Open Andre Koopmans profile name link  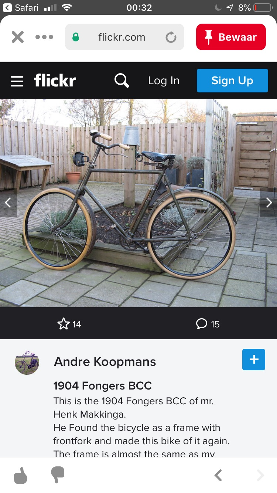(105, 361)
